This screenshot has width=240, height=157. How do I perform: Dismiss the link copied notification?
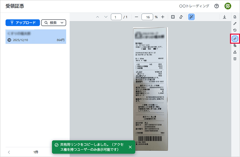(x=130, y=147)
